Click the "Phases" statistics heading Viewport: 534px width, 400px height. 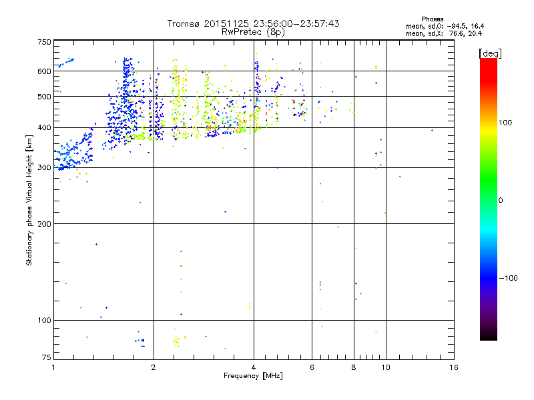432,19
